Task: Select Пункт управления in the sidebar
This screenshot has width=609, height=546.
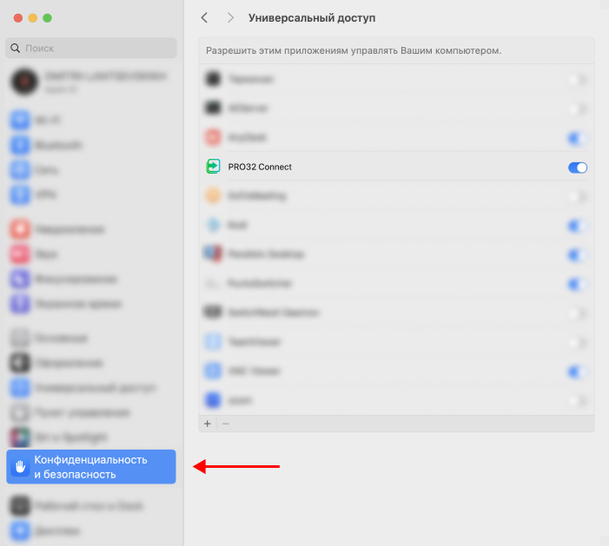Action: point(82,412)
